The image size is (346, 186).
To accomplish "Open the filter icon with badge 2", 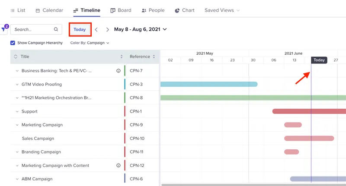I will [3, 29].
